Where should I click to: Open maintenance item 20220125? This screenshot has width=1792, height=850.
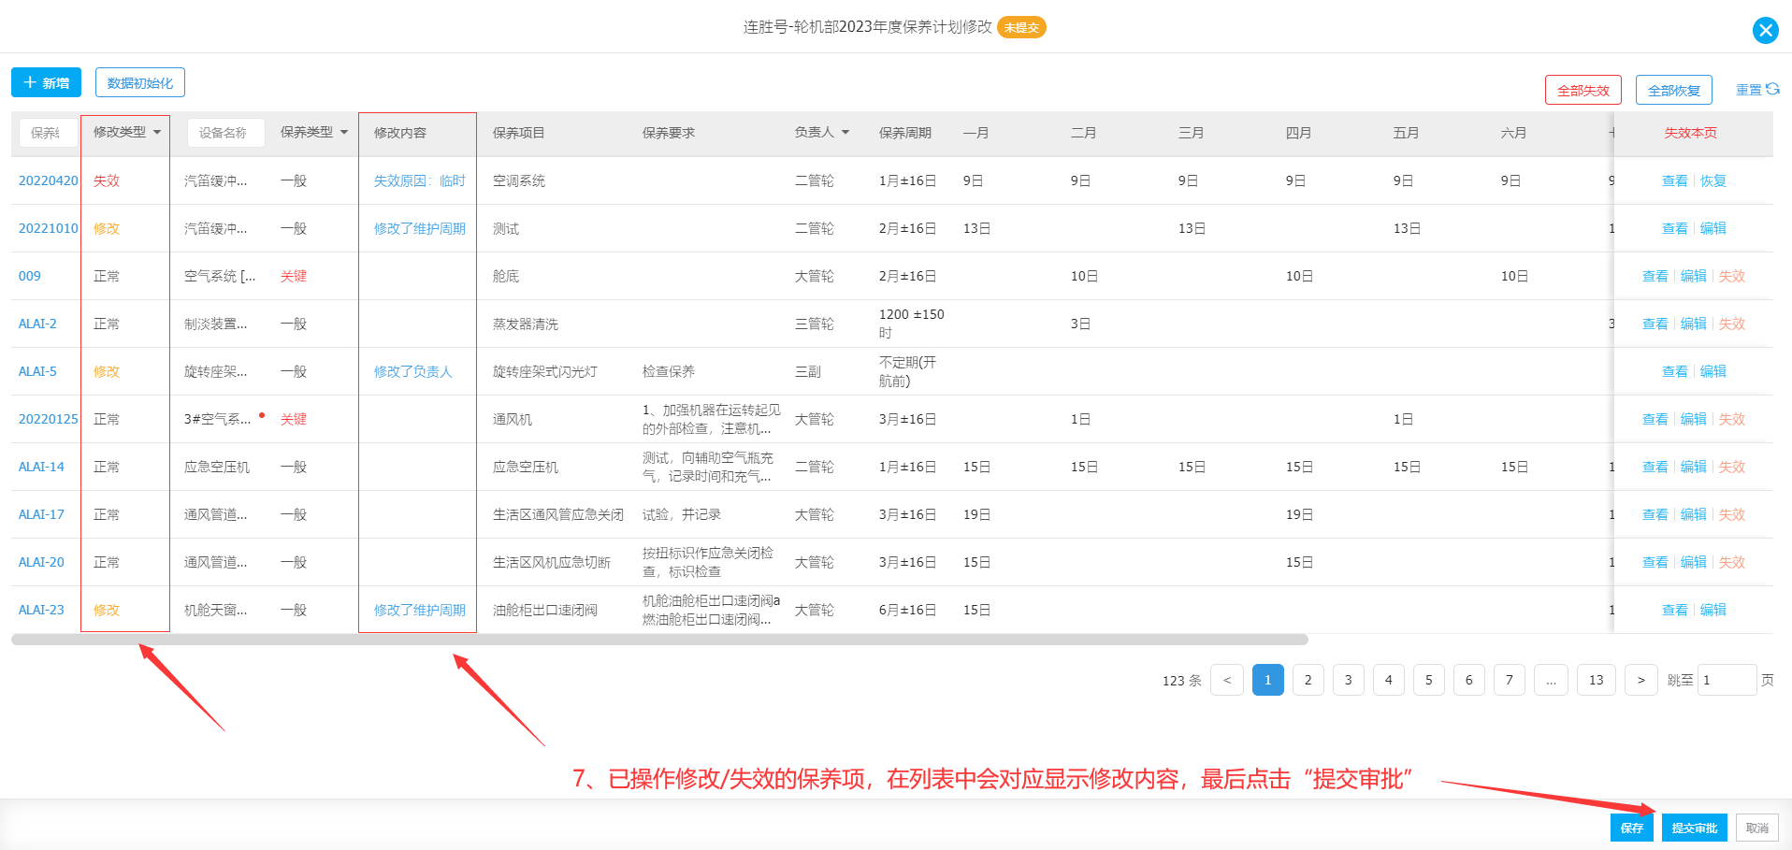click(x=49, y=419)
